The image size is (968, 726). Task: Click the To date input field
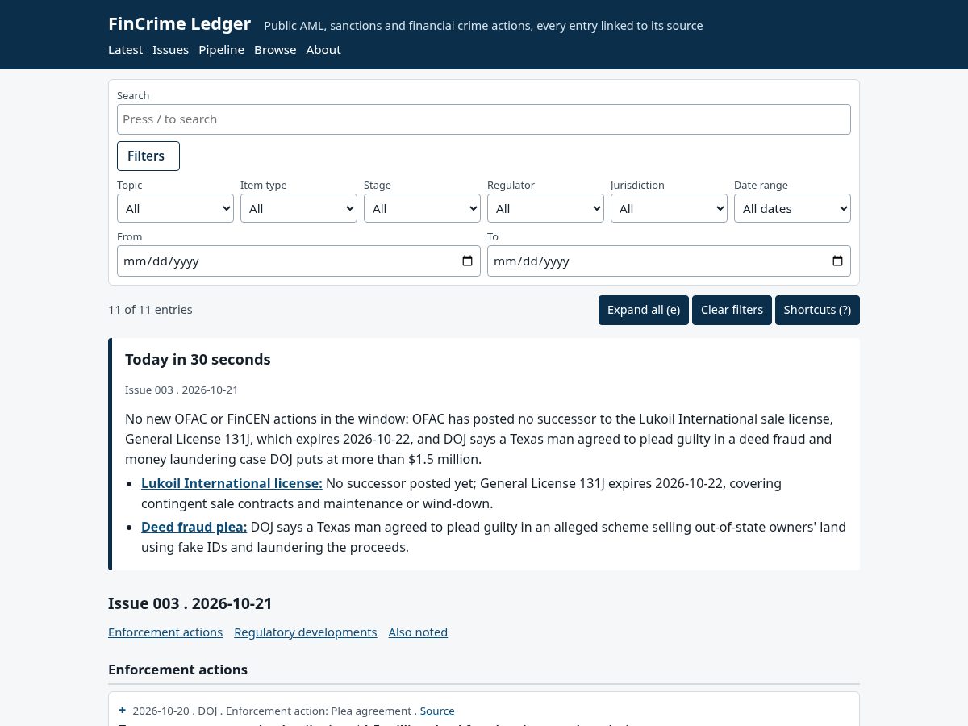pyautogui.click(x=669, y=261)
